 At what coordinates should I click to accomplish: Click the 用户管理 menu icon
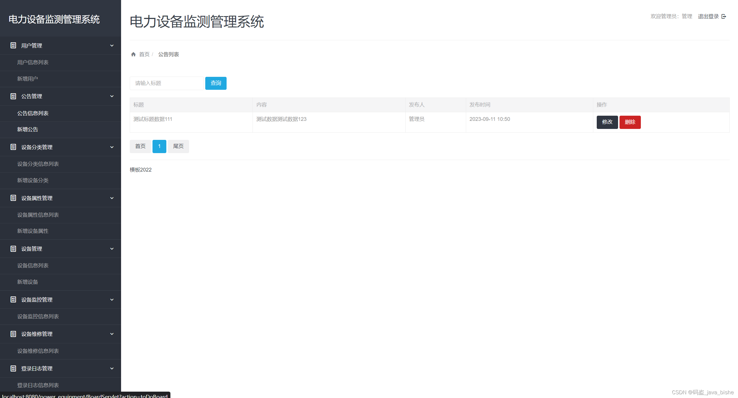tap(13, 45)
